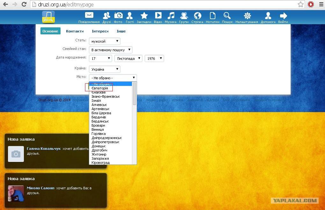Click the red adblock extension icon
This screenshot has height=210, width=325.
[311, 4]
